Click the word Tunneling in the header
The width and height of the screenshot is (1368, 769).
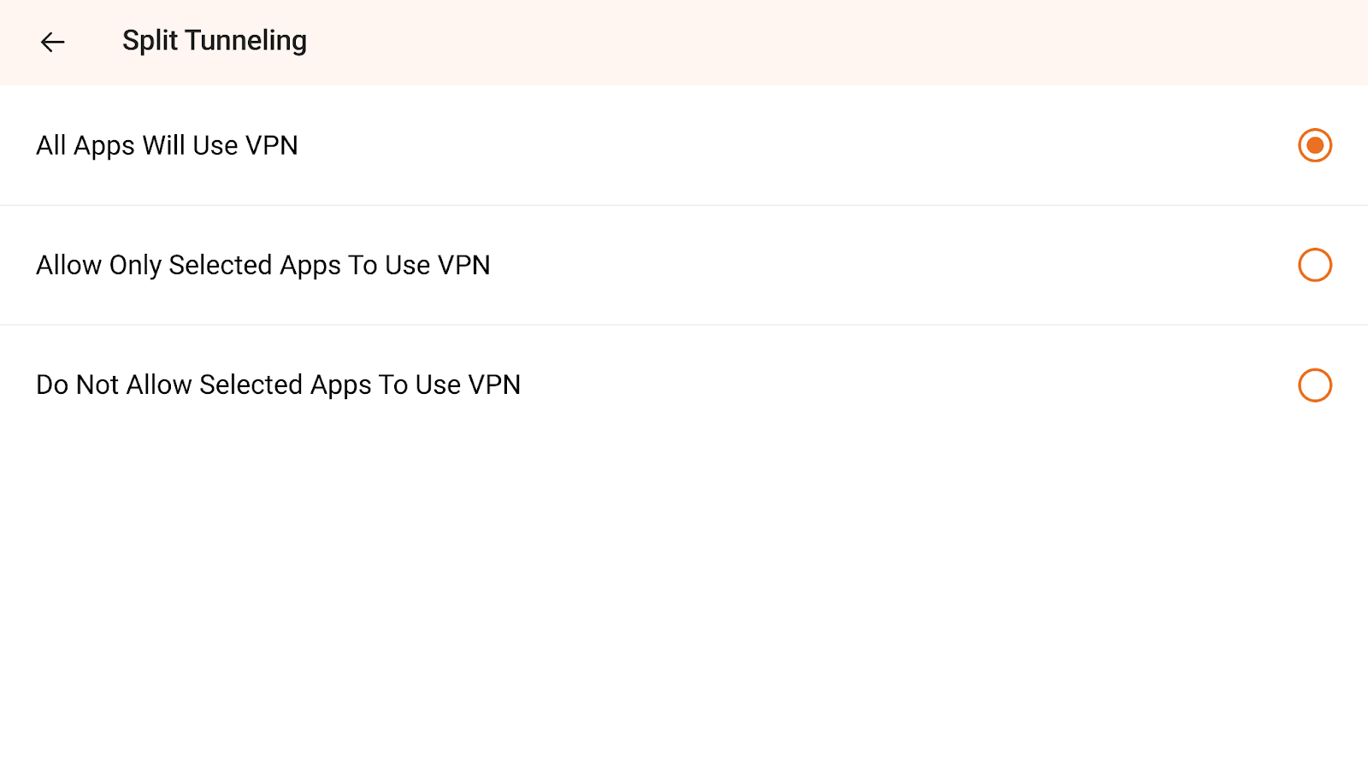coord(245,41)
